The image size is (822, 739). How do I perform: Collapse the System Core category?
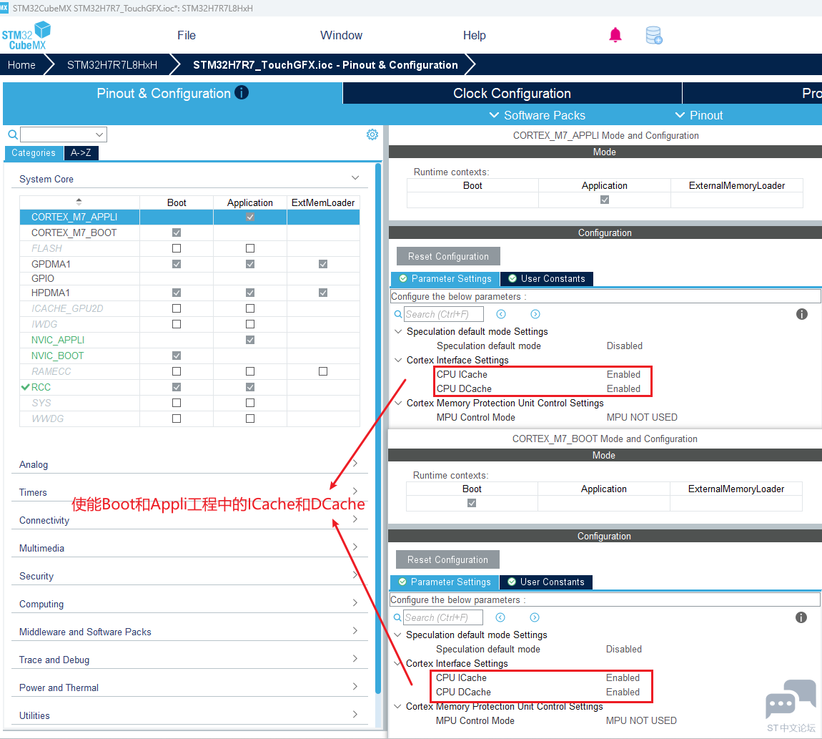[x=355, y=178]
